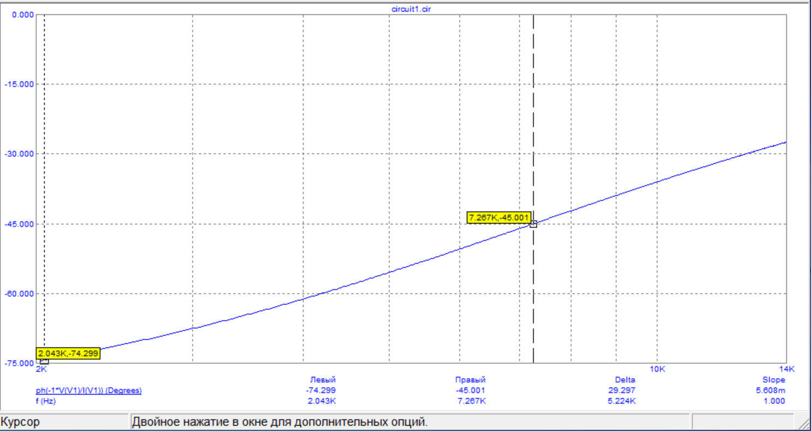Screen dimensions: 811x431
Task: Click the 0.000 Y-axis label
Action: (x=23, y=15)
